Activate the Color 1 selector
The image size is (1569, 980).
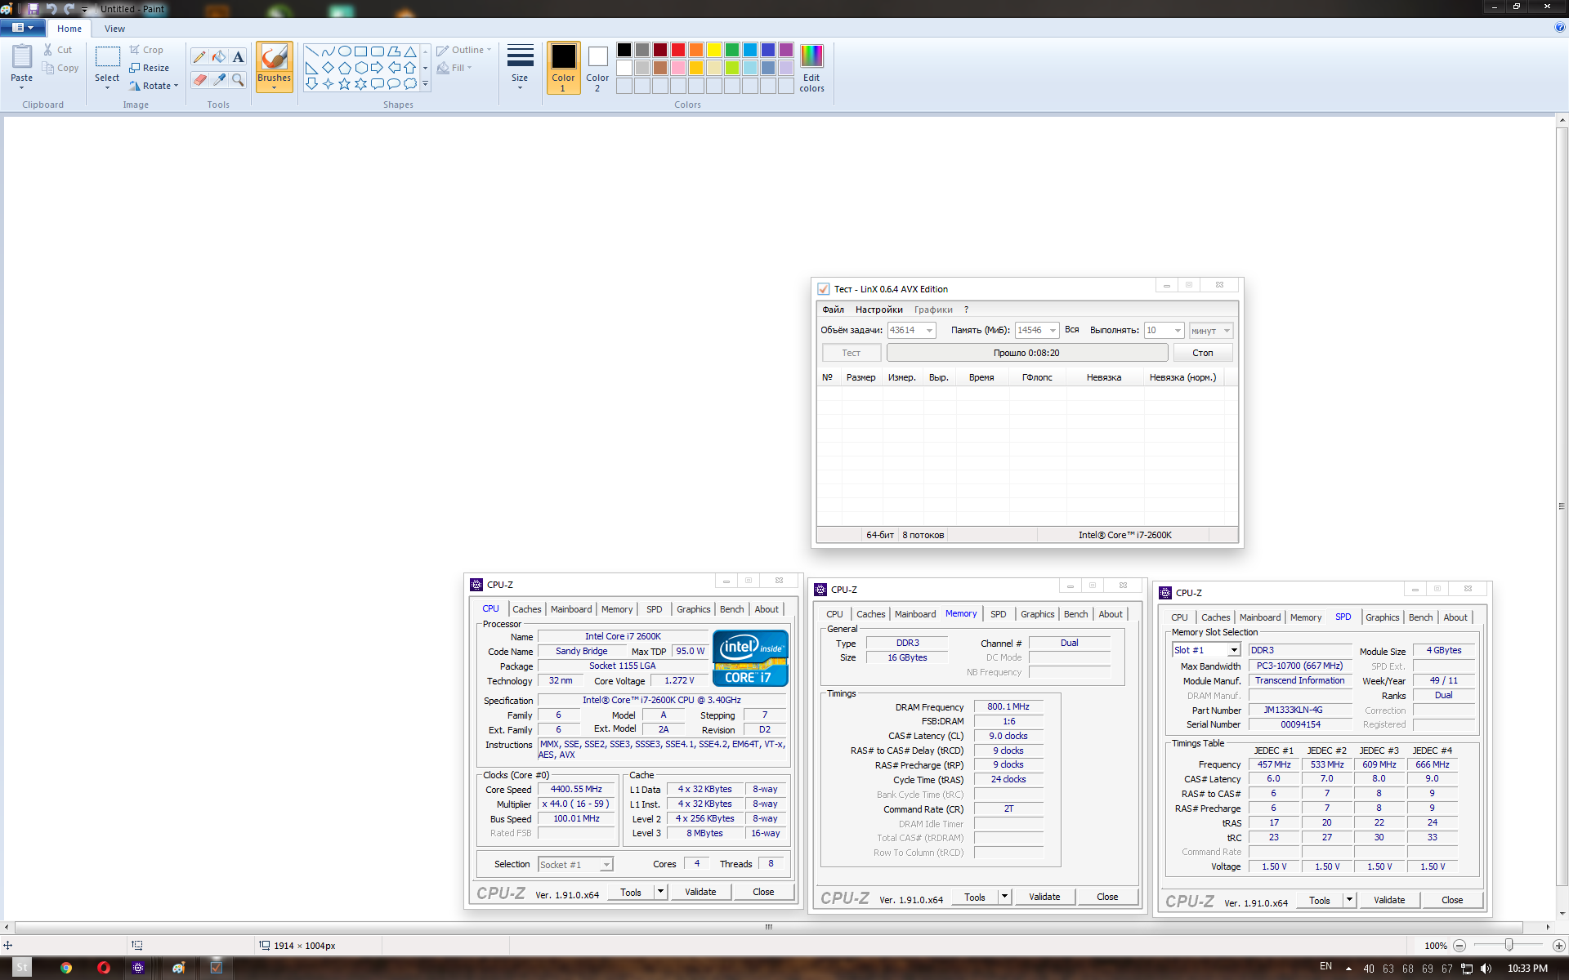click(563, 67)
